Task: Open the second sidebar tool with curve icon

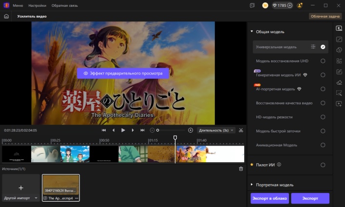Action: 339,39
